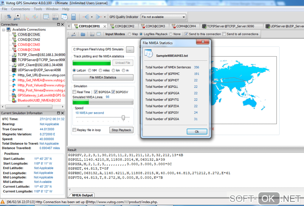Screen dimensions: 304x206
Task: Open the Window menu
Action: pyautogui.click(x=52, y=9)
